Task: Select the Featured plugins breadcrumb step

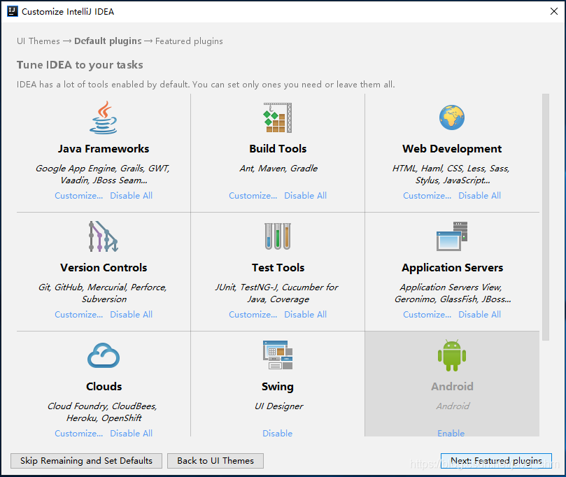Action: [x=189, y=41]
